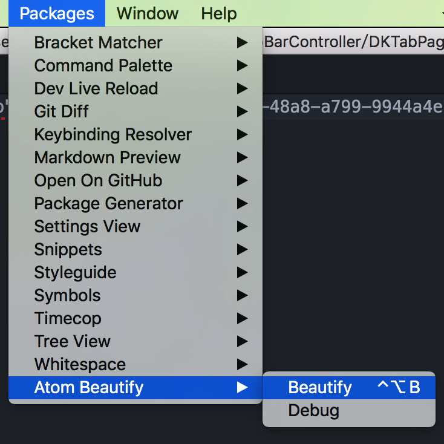Click the -48a8-a799-9944a4e code line text

point(353,106)
